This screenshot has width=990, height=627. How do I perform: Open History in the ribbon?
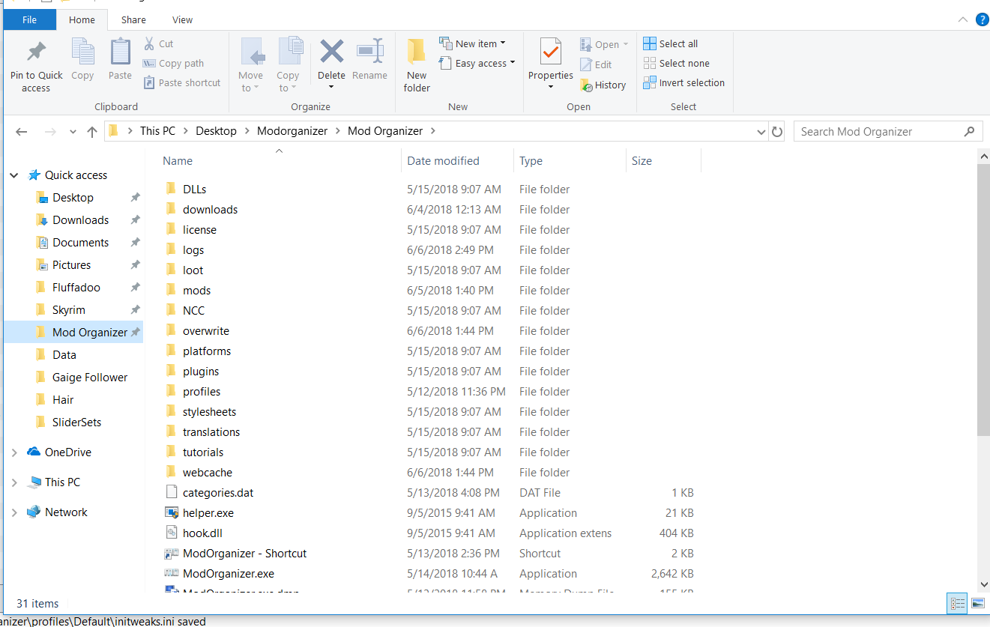603,85
